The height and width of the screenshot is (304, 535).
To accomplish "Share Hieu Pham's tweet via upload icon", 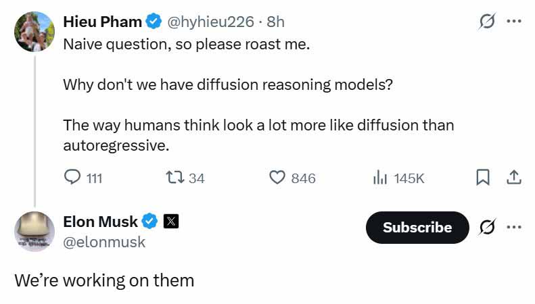I will coord(513,177).
